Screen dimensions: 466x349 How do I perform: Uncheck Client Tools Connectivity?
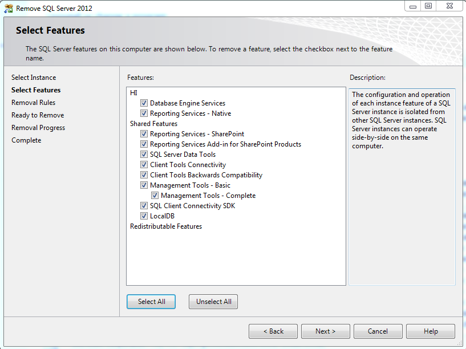tap(144, 165)
